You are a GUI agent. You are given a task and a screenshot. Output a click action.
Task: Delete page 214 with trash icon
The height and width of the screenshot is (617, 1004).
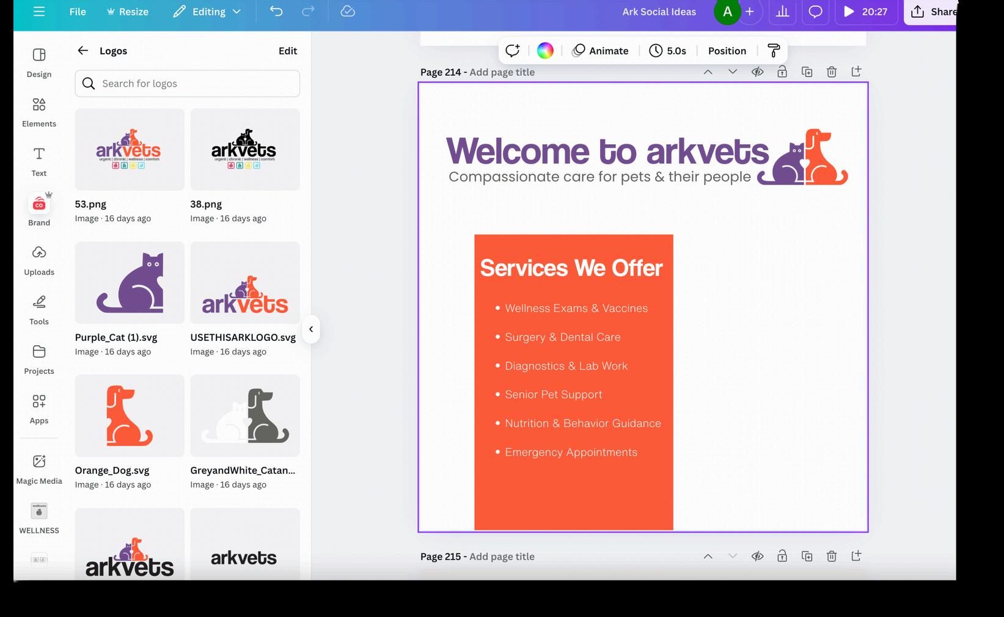click(x=832, y=72)
